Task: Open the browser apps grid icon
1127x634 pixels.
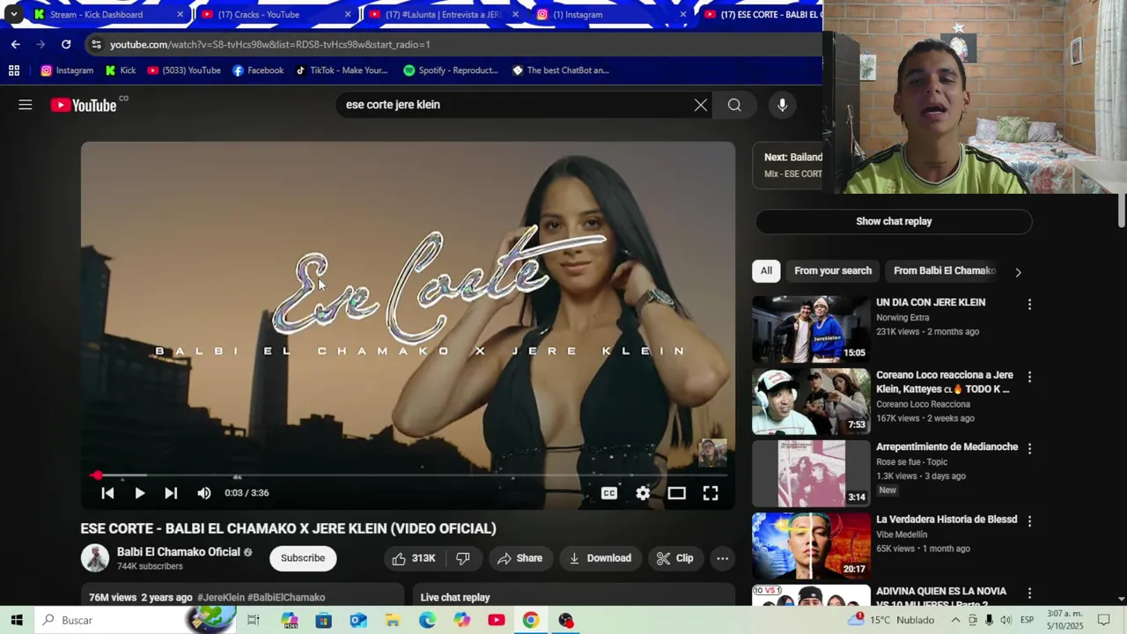Action: 14,70
